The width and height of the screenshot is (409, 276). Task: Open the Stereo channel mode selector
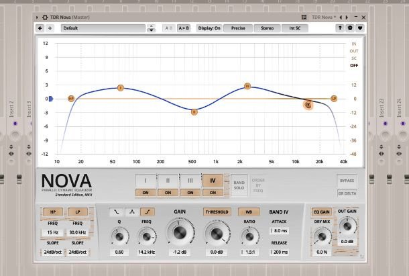pos(267,28)
